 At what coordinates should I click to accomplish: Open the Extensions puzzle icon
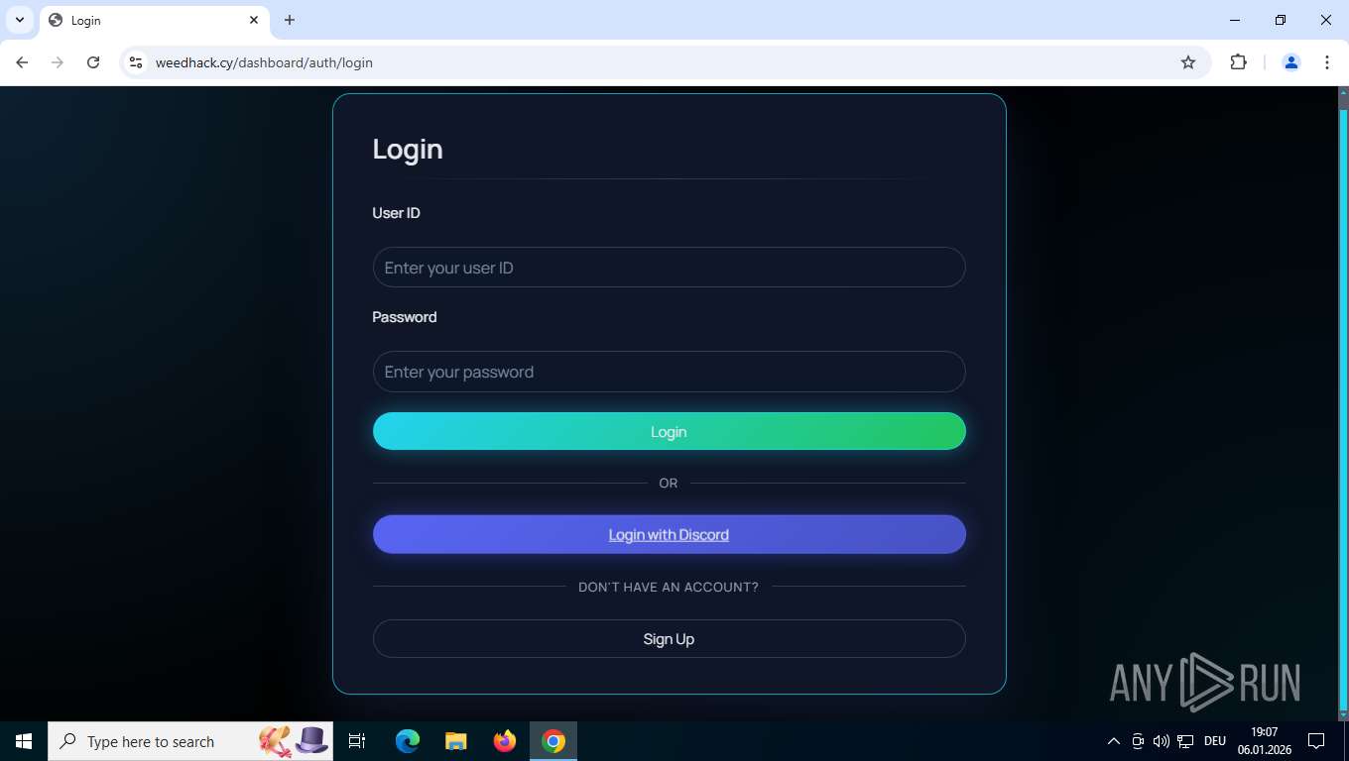click(1238, 62)
